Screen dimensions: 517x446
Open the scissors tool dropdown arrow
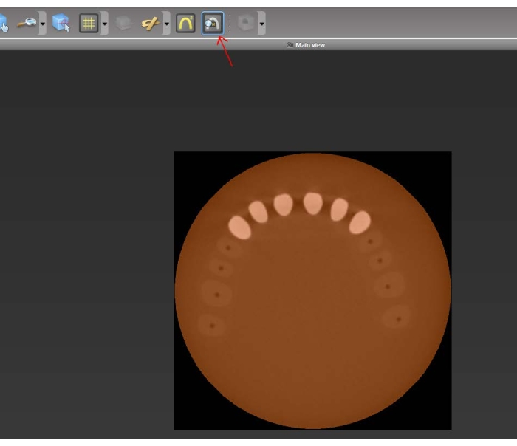tap(166, 24)
